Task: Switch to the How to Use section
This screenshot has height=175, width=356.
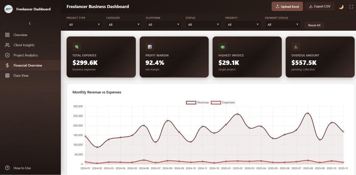Action: [x=18, y=168]
